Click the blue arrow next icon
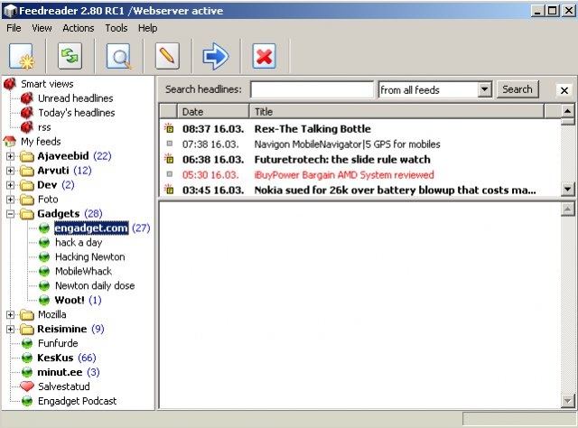 (x=216, y=57)
